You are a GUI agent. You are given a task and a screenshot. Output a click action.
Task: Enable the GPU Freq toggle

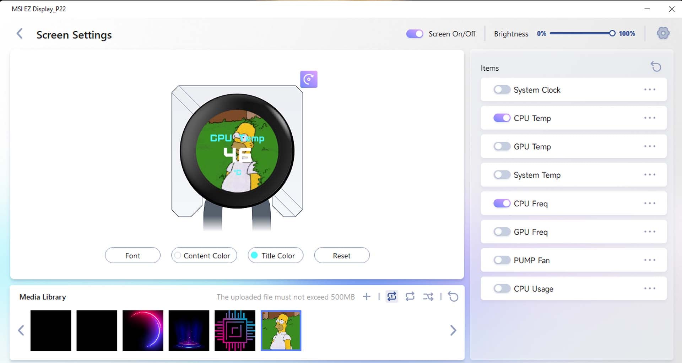[x=502, y=232]
